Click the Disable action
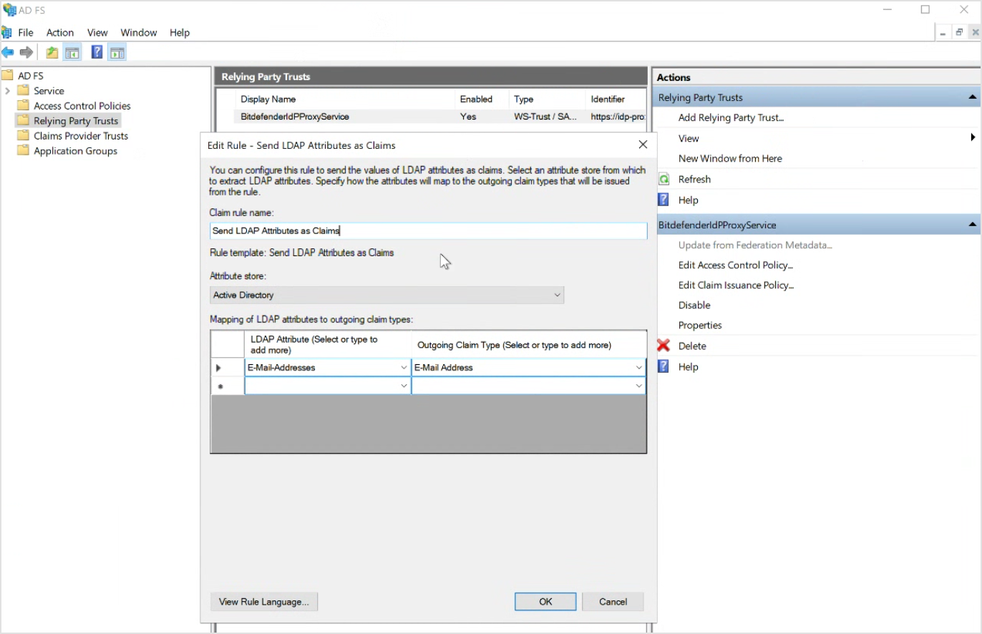This screenshot has height=634, width=982. click(x=694, y=305)
